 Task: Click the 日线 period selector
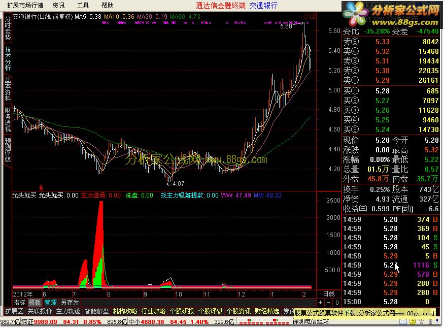click(329, 293)
